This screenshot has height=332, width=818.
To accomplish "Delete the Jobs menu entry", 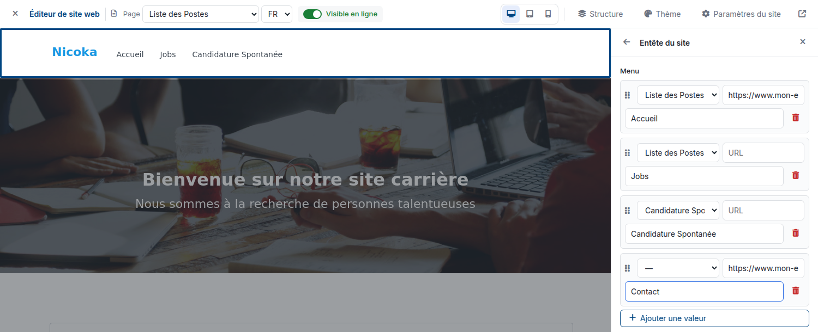I will pos(796,175).
